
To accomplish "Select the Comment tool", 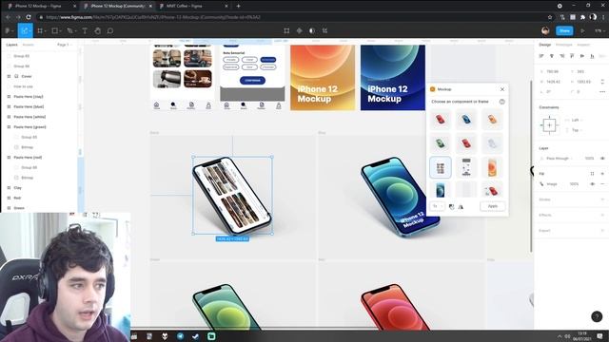I will coord(110,30).
